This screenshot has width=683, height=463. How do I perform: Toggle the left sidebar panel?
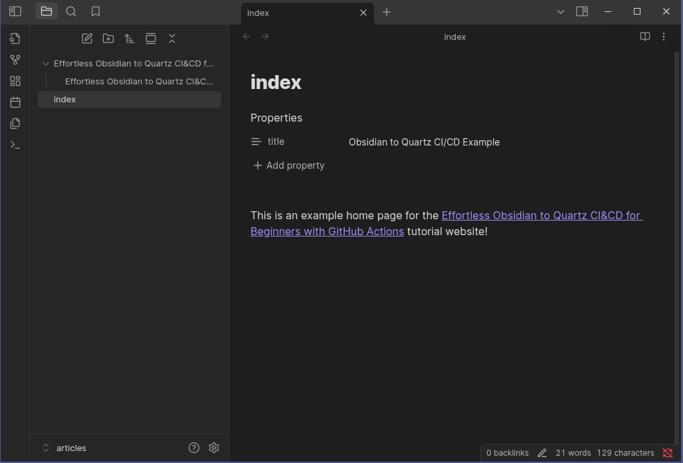point(15,11)
